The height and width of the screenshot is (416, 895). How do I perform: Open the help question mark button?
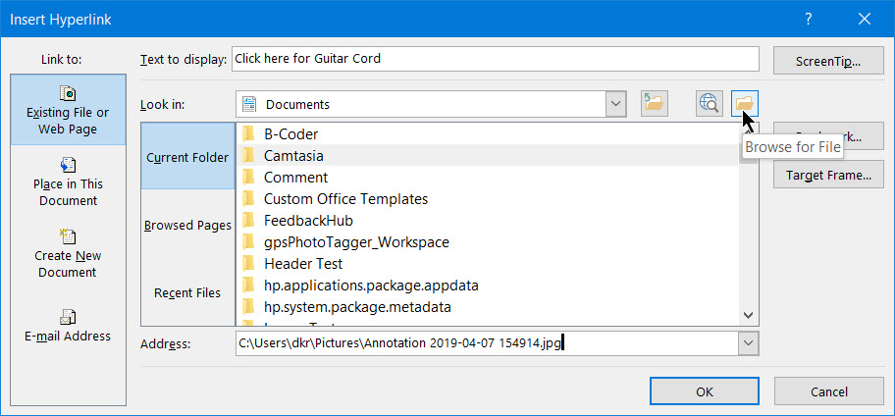point(809,19)
